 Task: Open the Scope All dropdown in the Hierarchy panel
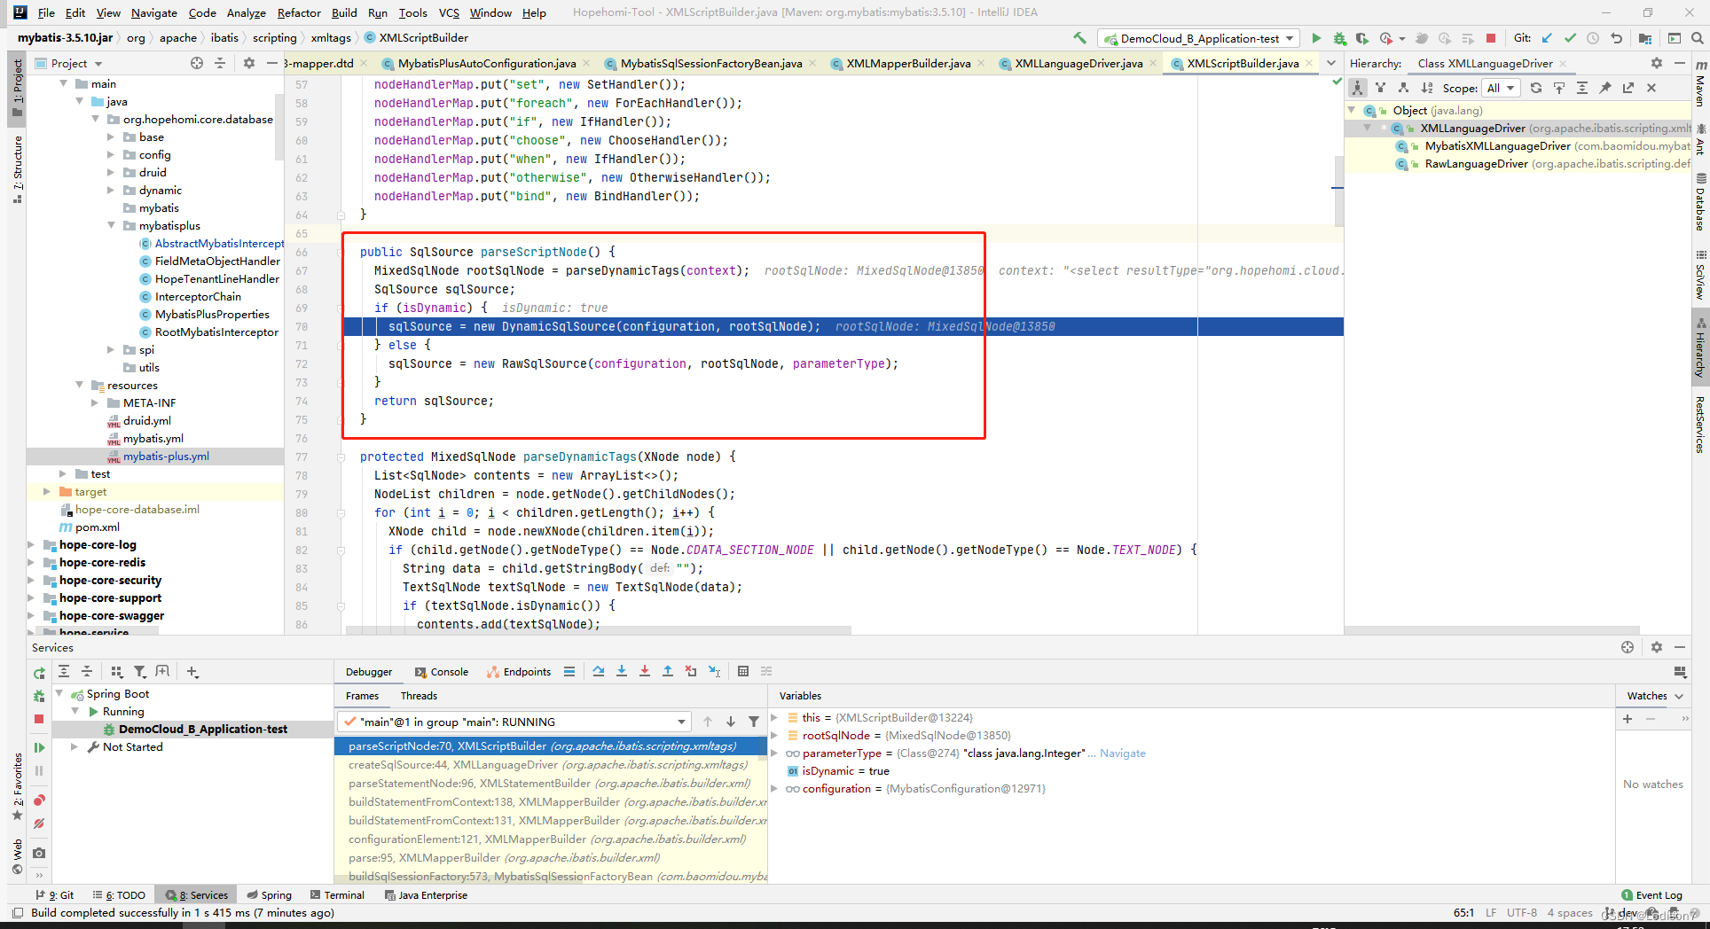[1501, 88]
